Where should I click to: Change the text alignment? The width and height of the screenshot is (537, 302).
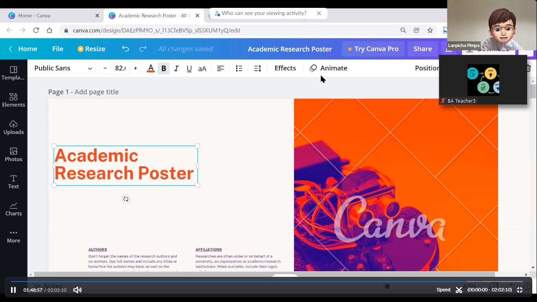click(221, 68)
